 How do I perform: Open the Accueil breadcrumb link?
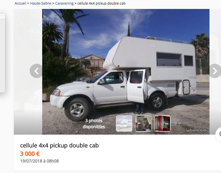20,3
